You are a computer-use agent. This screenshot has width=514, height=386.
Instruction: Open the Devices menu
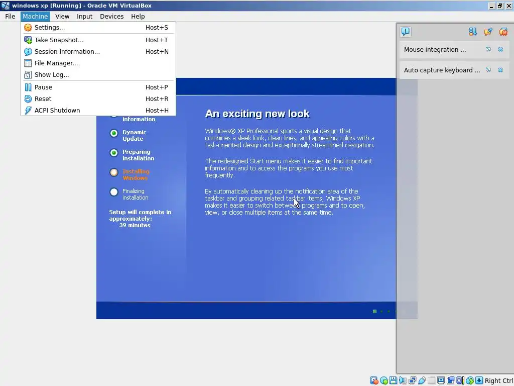(x=112, y=17)
